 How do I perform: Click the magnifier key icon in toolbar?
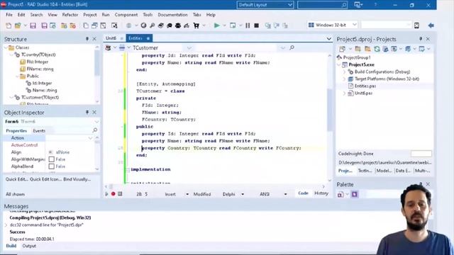152,25
